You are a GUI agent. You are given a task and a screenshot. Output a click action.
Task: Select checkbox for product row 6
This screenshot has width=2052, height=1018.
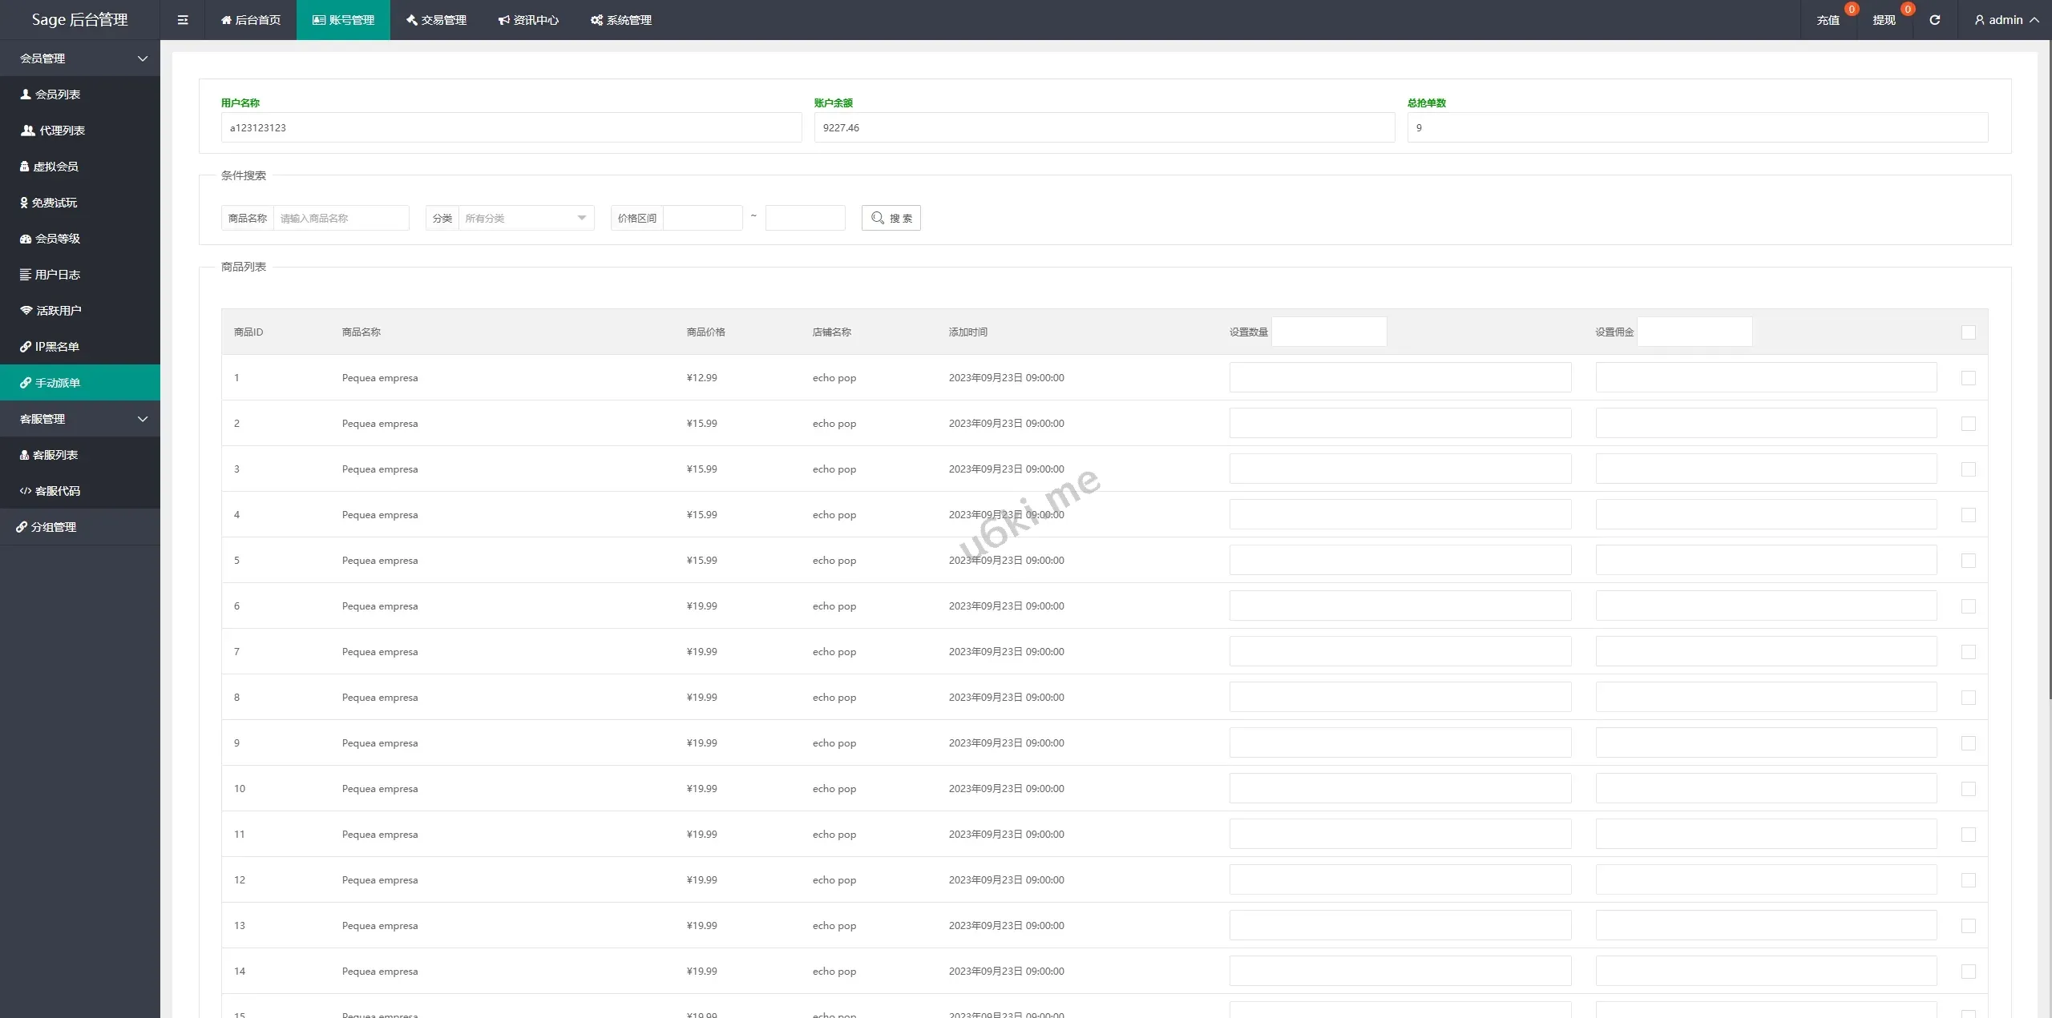coord(1968,606)
